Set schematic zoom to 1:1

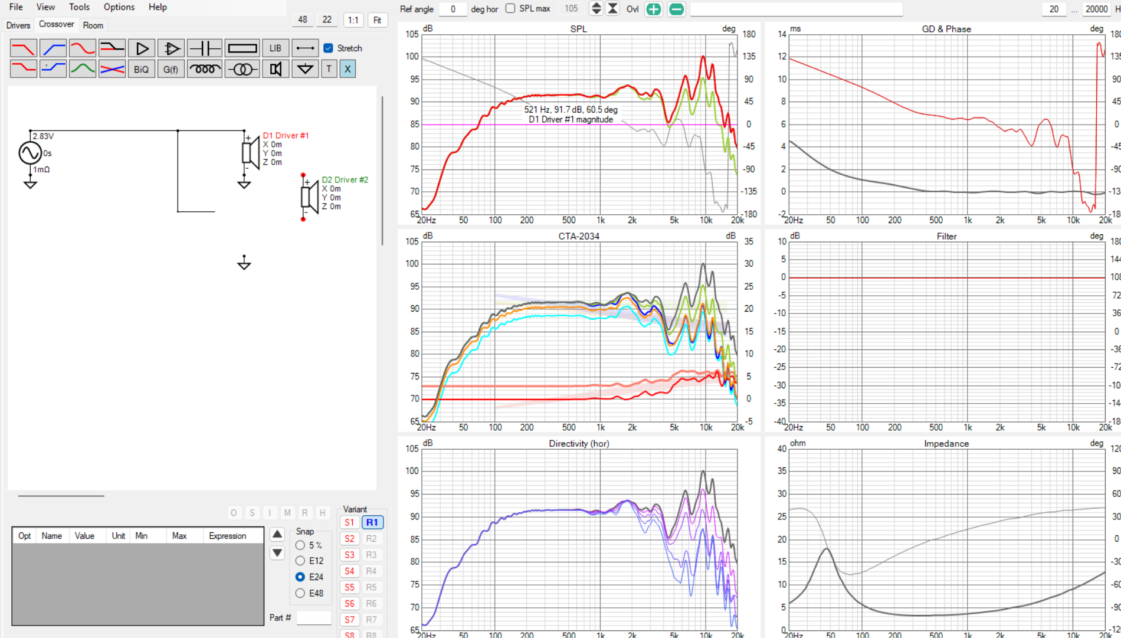click(353, 19)
